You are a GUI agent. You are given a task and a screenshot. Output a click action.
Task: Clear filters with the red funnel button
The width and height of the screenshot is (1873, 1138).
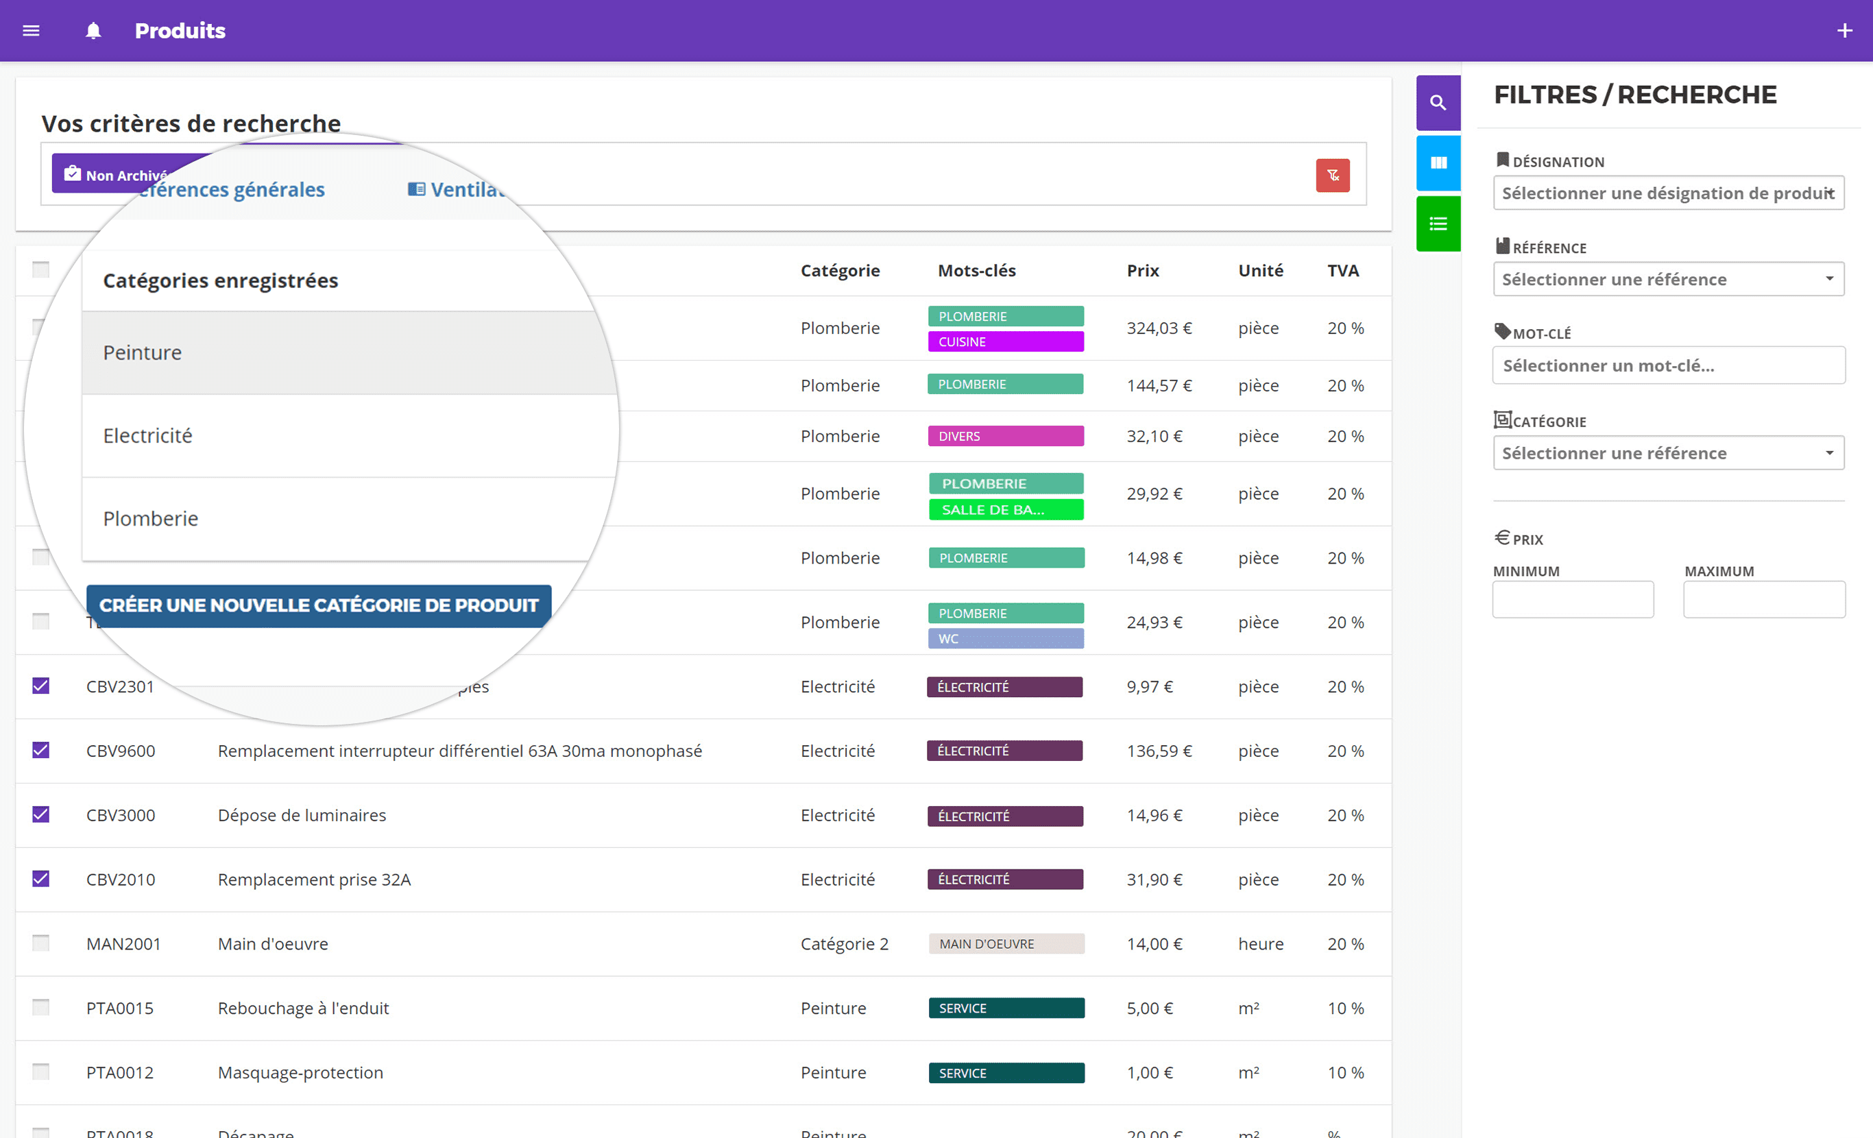point(1333,175)
